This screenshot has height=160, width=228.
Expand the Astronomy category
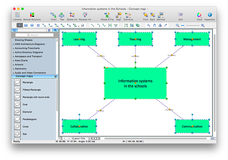pos(13,69)
